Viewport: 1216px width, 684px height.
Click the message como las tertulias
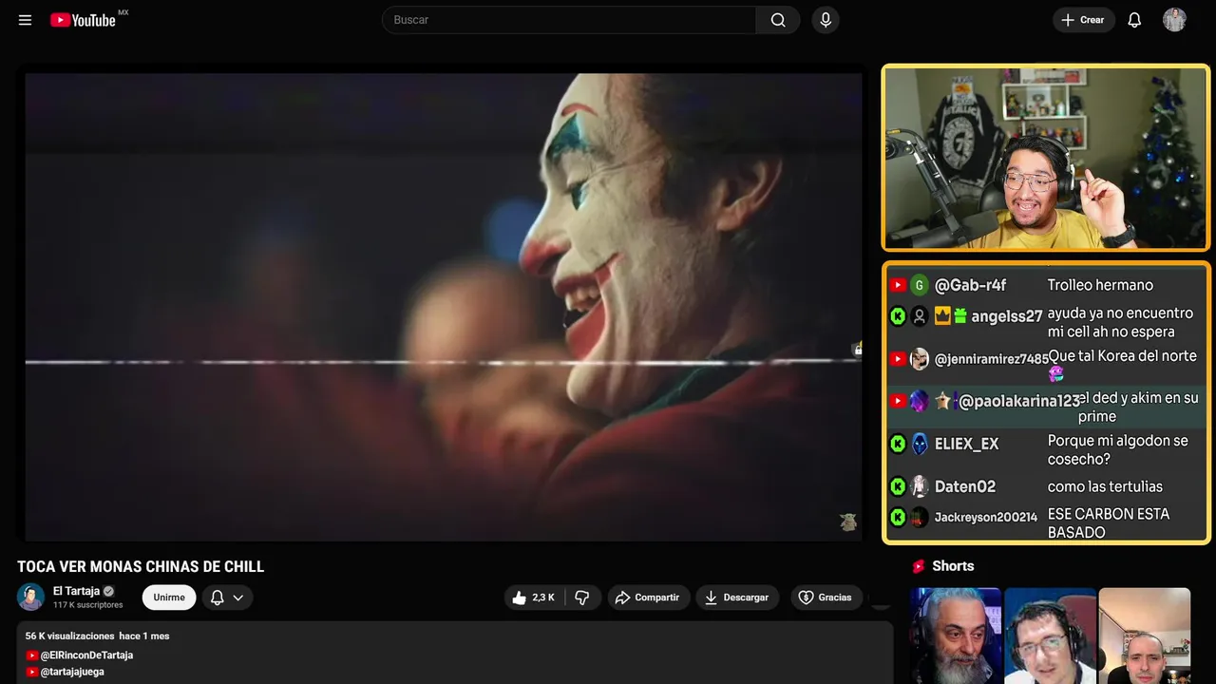[x=1105, y=486]
